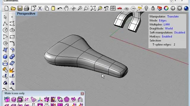Switch to four viewports layout icon
This screenshot has height=106, width=190.
click(x=113, y=9)
